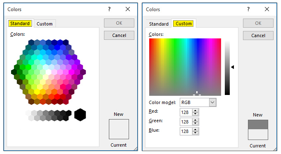Increase the Blue value with up arrow
Viewport: 281px width, 154px height.
click(x=195, y=130)
